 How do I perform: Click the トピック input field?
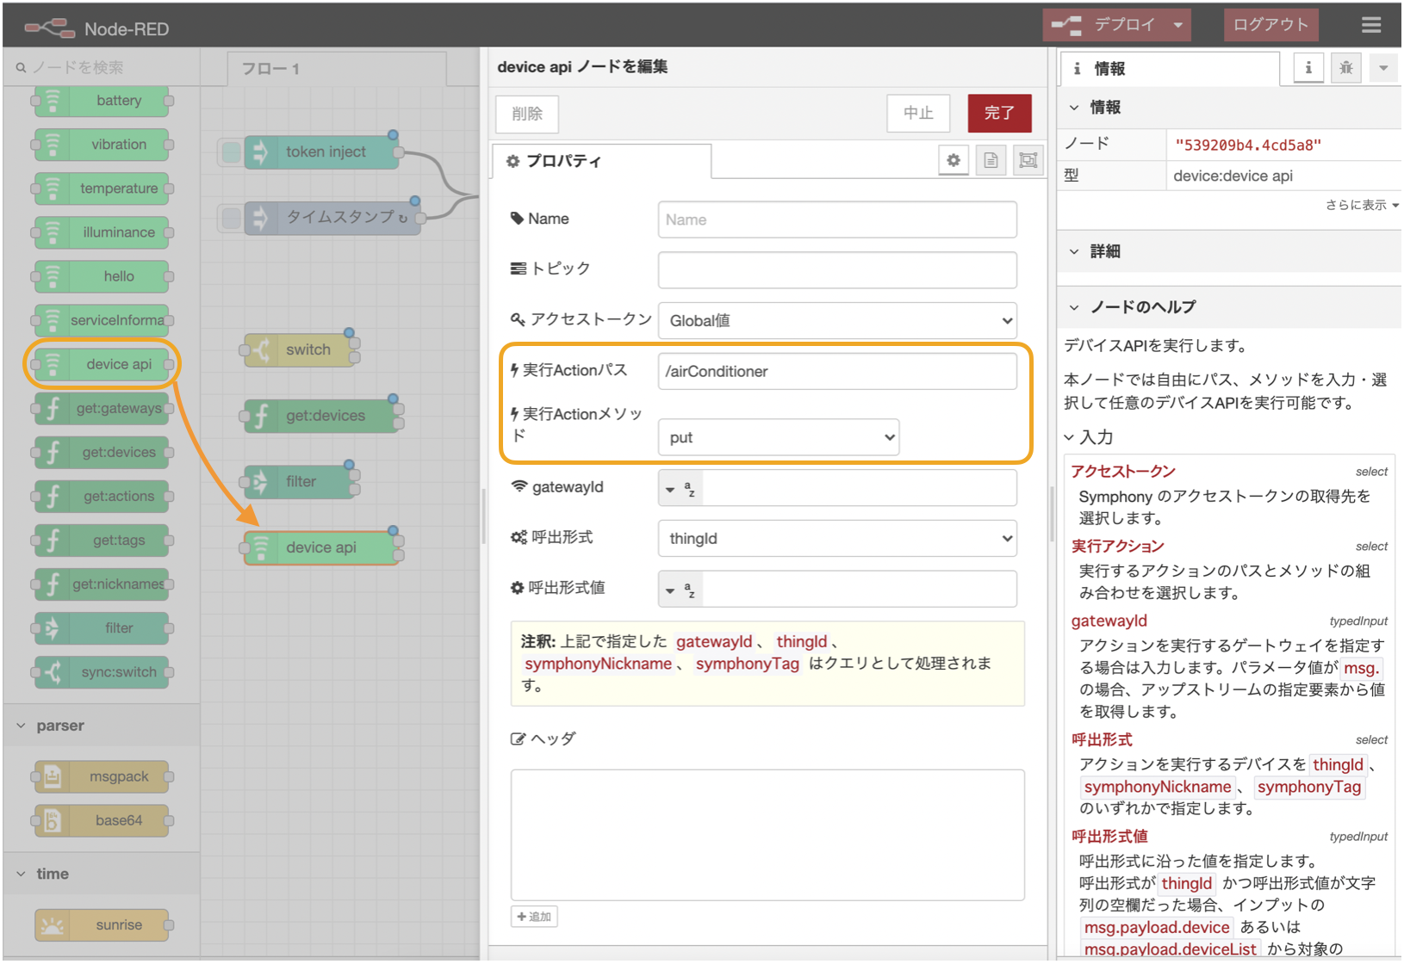(x=837, y=269)
